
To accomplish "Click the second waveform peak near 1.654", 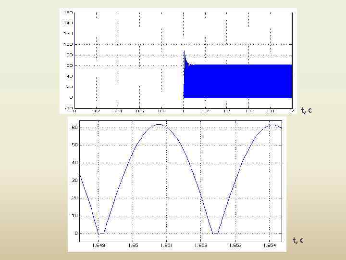I will point(273,125).
